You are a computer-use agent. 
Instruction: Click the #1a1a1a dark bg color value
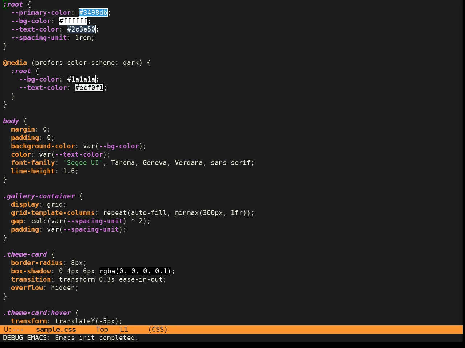click(x=81, y=79)
